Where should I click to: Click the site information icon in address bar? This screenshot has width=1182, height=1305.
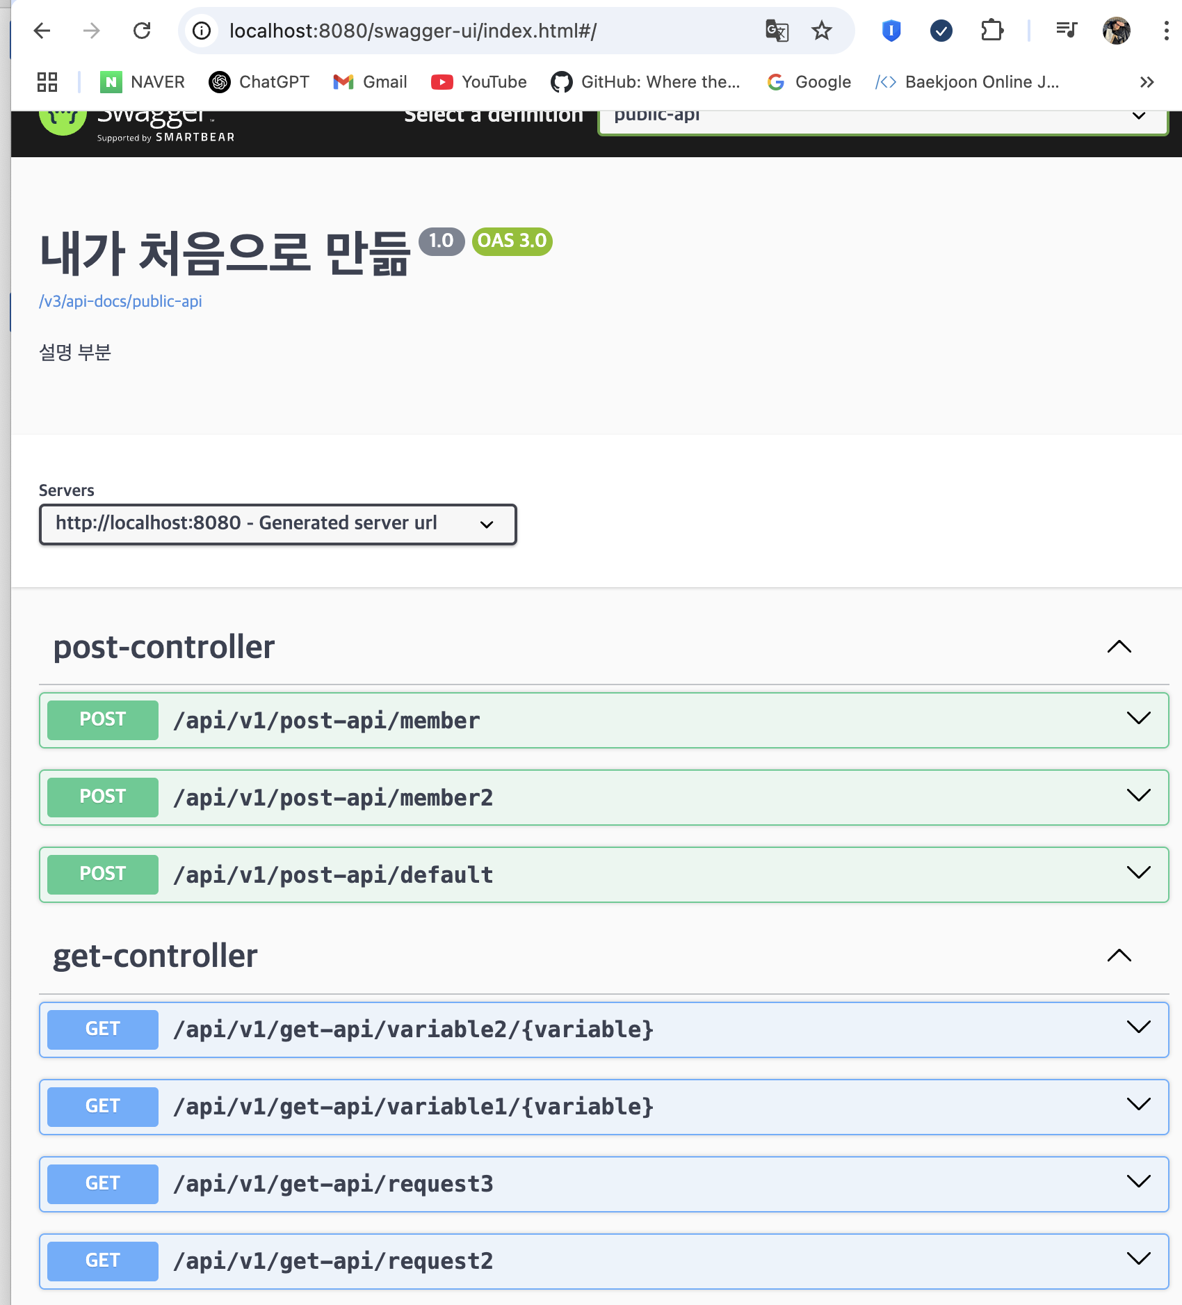201,31
